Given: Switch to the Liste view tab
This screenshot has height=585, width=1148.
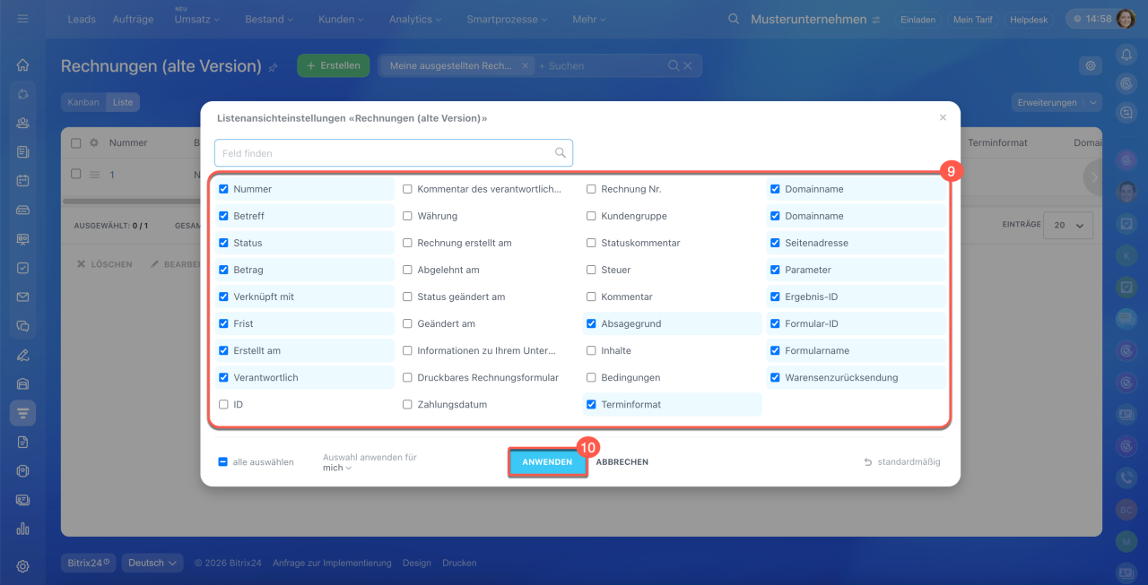Looking at the screenshot, I should pos(123,102).
